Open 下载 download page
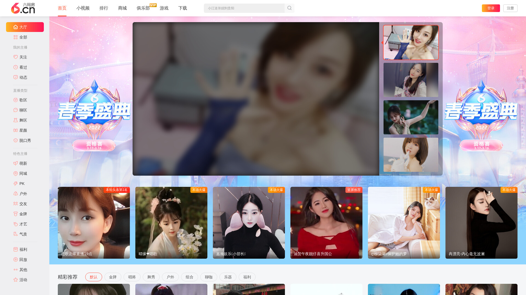 pyautogui.click(x=183, y=8)
